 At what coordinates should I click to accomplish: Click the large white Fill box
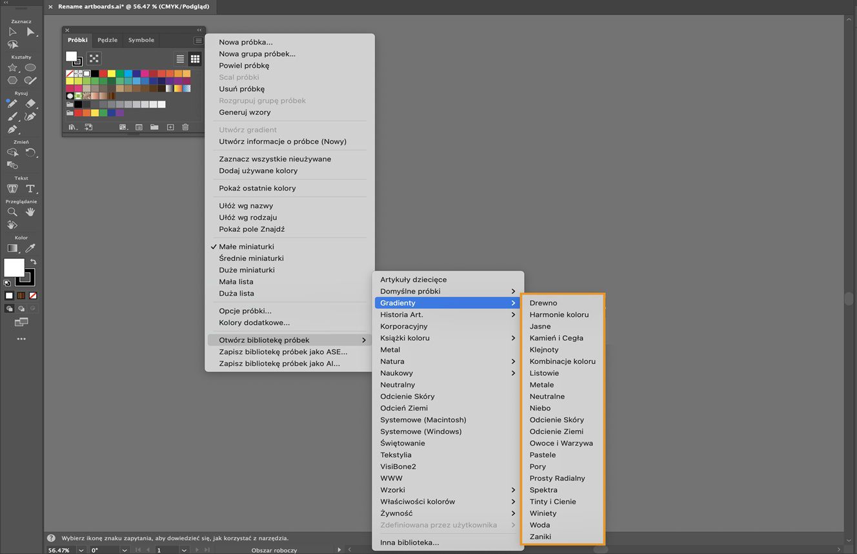click(x=14, y=267)
